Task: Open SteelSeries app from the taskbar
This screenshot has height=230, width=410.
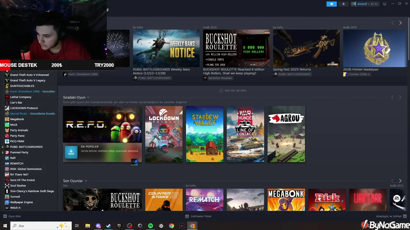Action: 161,226
